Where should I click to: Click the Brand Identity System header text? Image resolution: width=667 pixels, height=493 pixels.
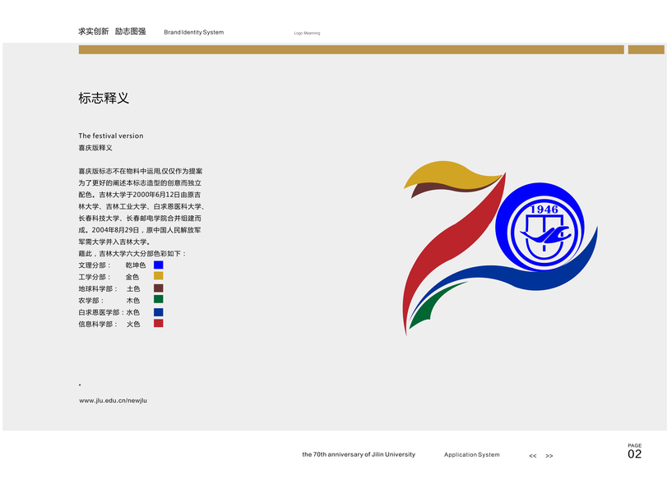click(x=193, y=32)
